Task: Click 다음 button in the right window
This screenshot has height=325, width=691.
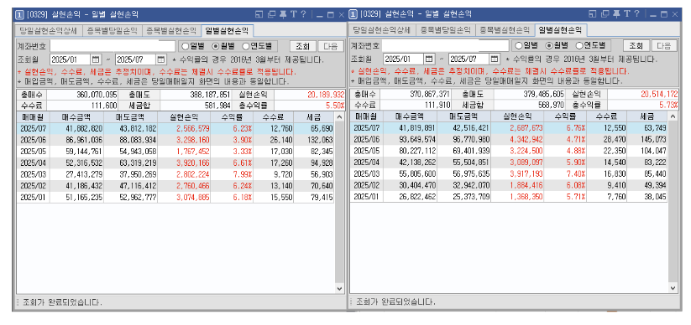Action: coord(663,46)
